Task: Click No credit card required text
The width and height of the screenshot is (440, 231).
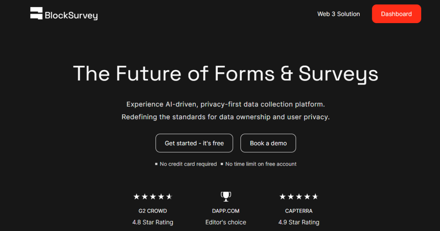Action: coord(188,164)
